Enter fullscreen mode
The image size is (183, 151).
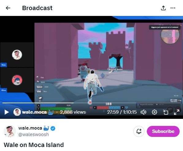(177, 112)
